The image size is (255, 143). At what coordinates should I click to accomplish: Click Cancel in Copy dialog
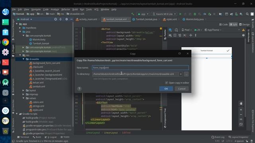(182, 89)
